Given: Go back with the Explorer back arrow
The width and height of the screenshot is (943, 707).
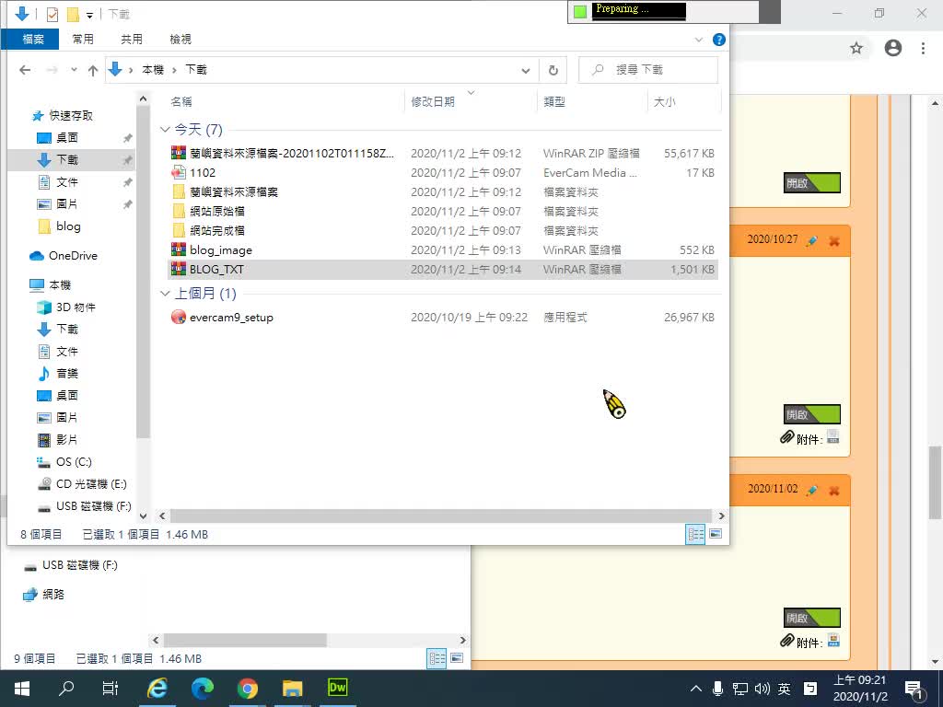Looking at the screenshot, I should coord(25,70).
